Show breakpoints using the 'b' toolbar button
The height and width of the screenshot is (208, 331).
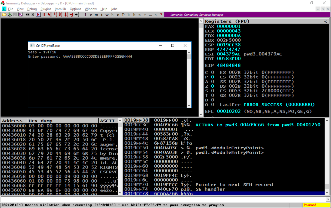[134, 15]
